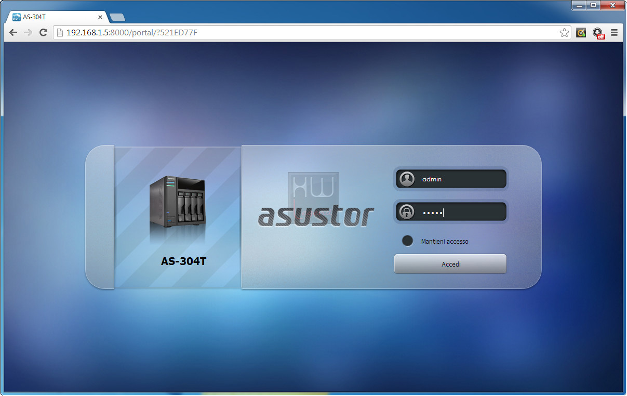The image size is (627, 396).
Task: Go back with browser back arrow
Action: point(14,33)
